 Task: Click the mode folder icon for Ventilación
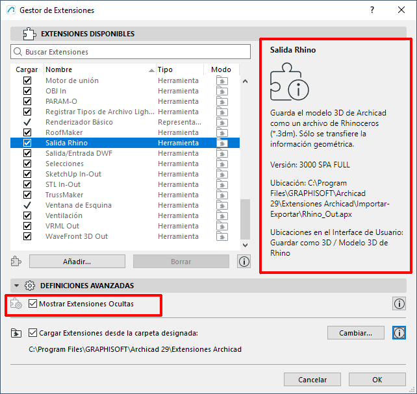pos(222,215)
